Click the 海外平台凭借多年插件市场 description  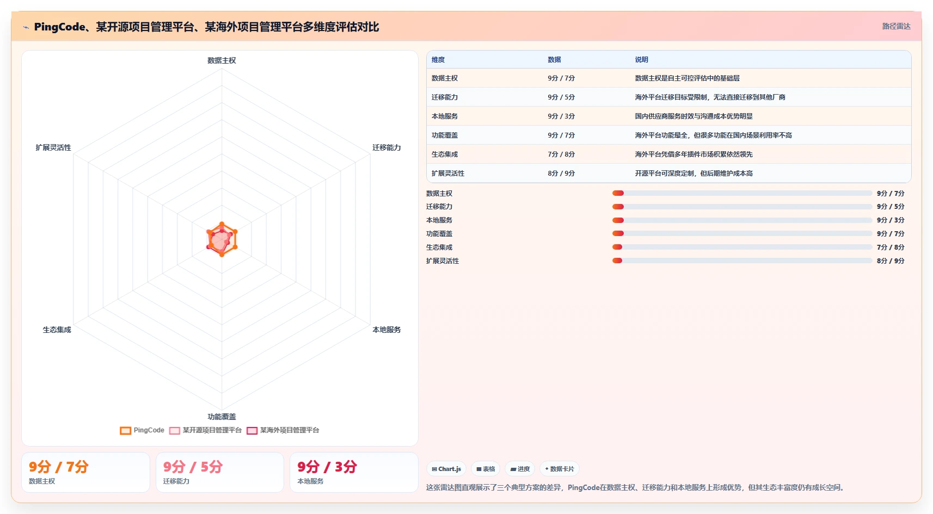pos(693,154)
